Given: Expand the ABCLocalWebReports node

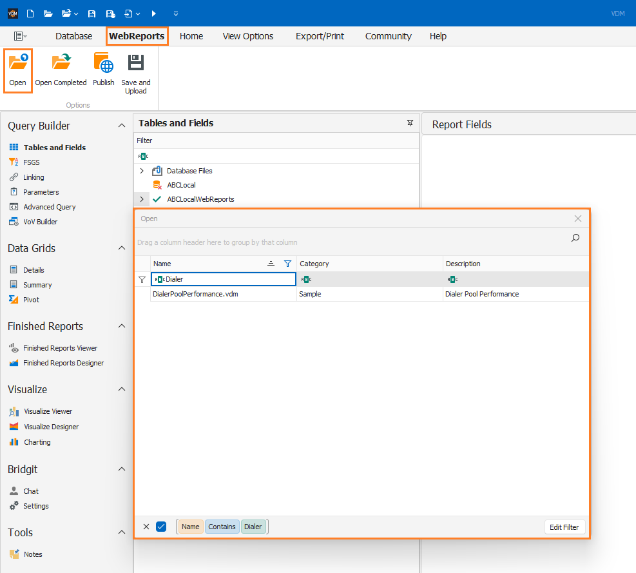Looking at the screenshot, I should [142, 199].
